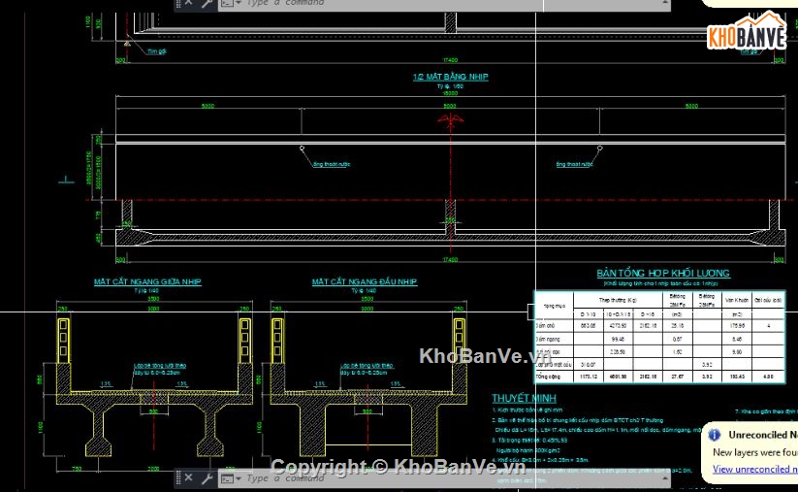798x492 pixels.
Task: Click the 'Ván khuôn' table header
Action: [x=736, y=300]
